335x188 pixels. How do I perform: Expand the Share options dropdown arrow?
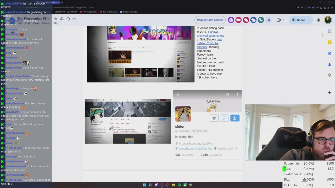pyautogui.click(x=310, y=20)
